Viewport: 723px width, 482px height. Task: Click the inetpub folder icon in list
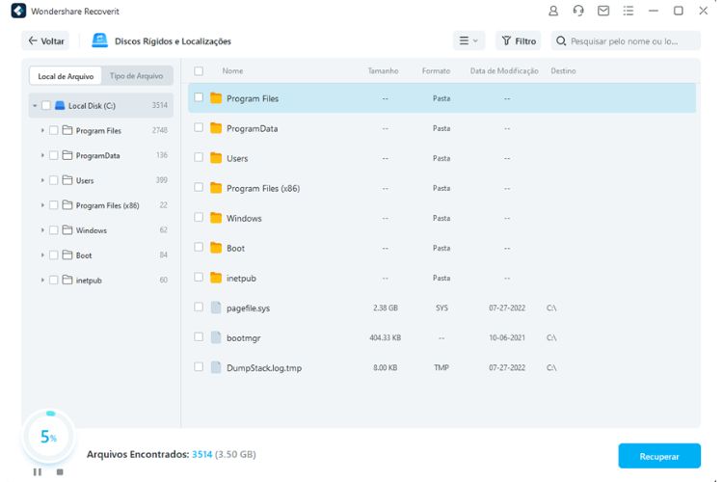click(x=216, y=278)
